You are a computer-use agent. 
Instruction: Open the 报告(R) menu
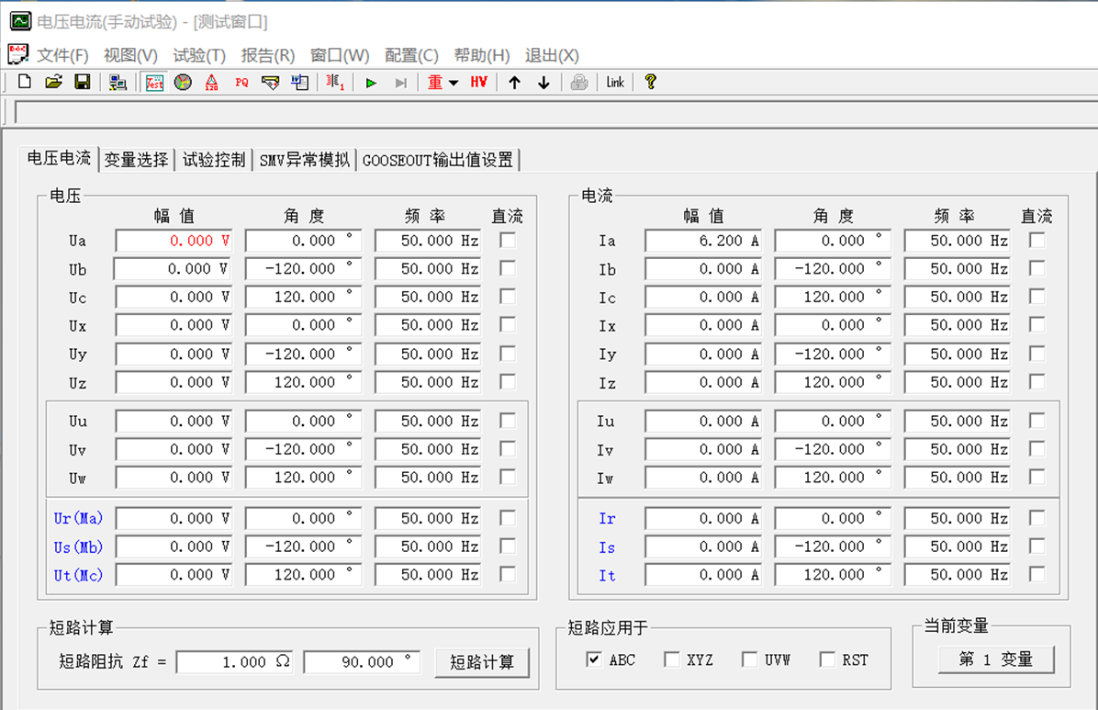tap(267, 55)
